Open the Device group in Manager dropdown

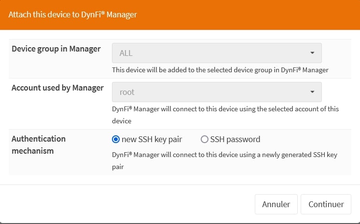tap(217, 53)
